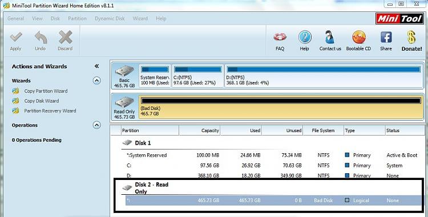Viewport: 428px width, 217px height.
Task: Click the Contact us icon
Action: point(330,37)
